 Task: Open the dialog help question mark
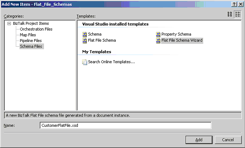point(234,4)
